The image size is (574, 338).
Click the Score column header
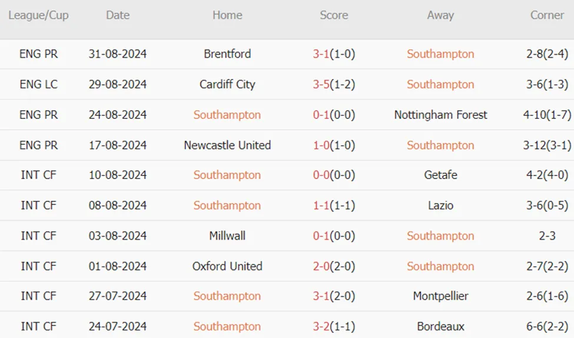(334, 15)
